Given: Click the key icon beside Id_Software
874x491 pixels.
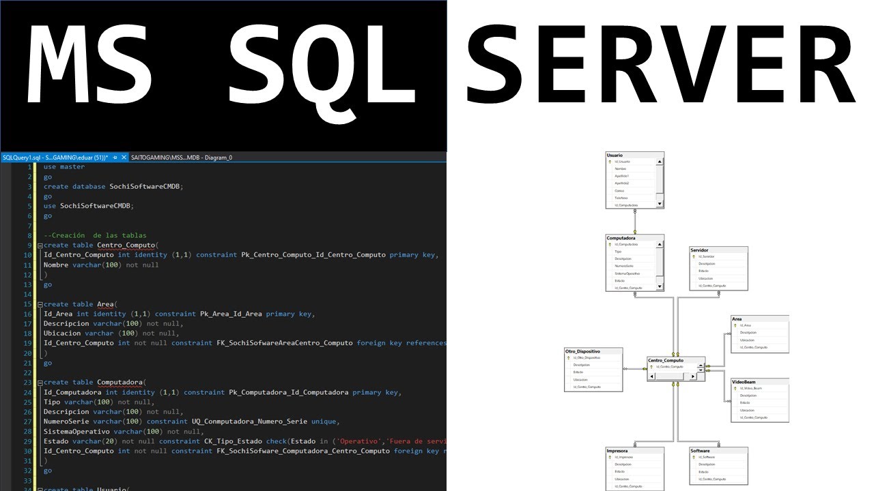Looking at the screenshot, I should coord(694,457).
